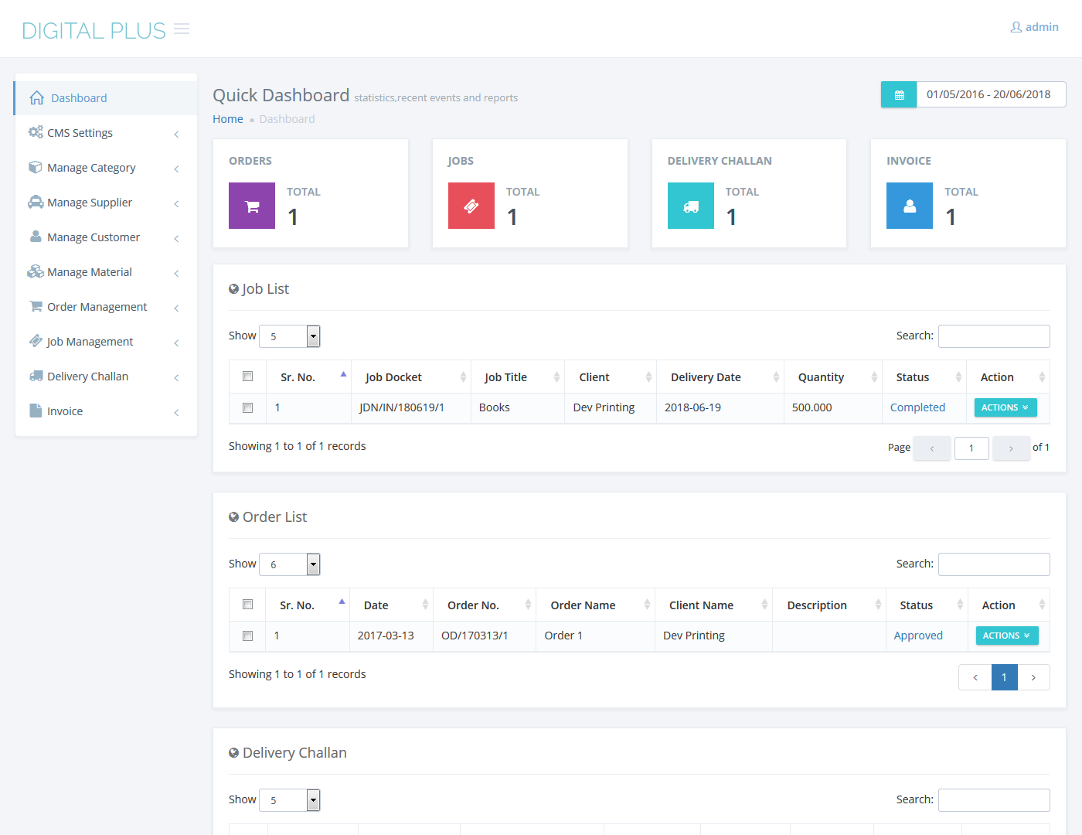Check the box for job JDN/IN/180619/1
This screenshot has height=835, width=1082.
point(248,407)
